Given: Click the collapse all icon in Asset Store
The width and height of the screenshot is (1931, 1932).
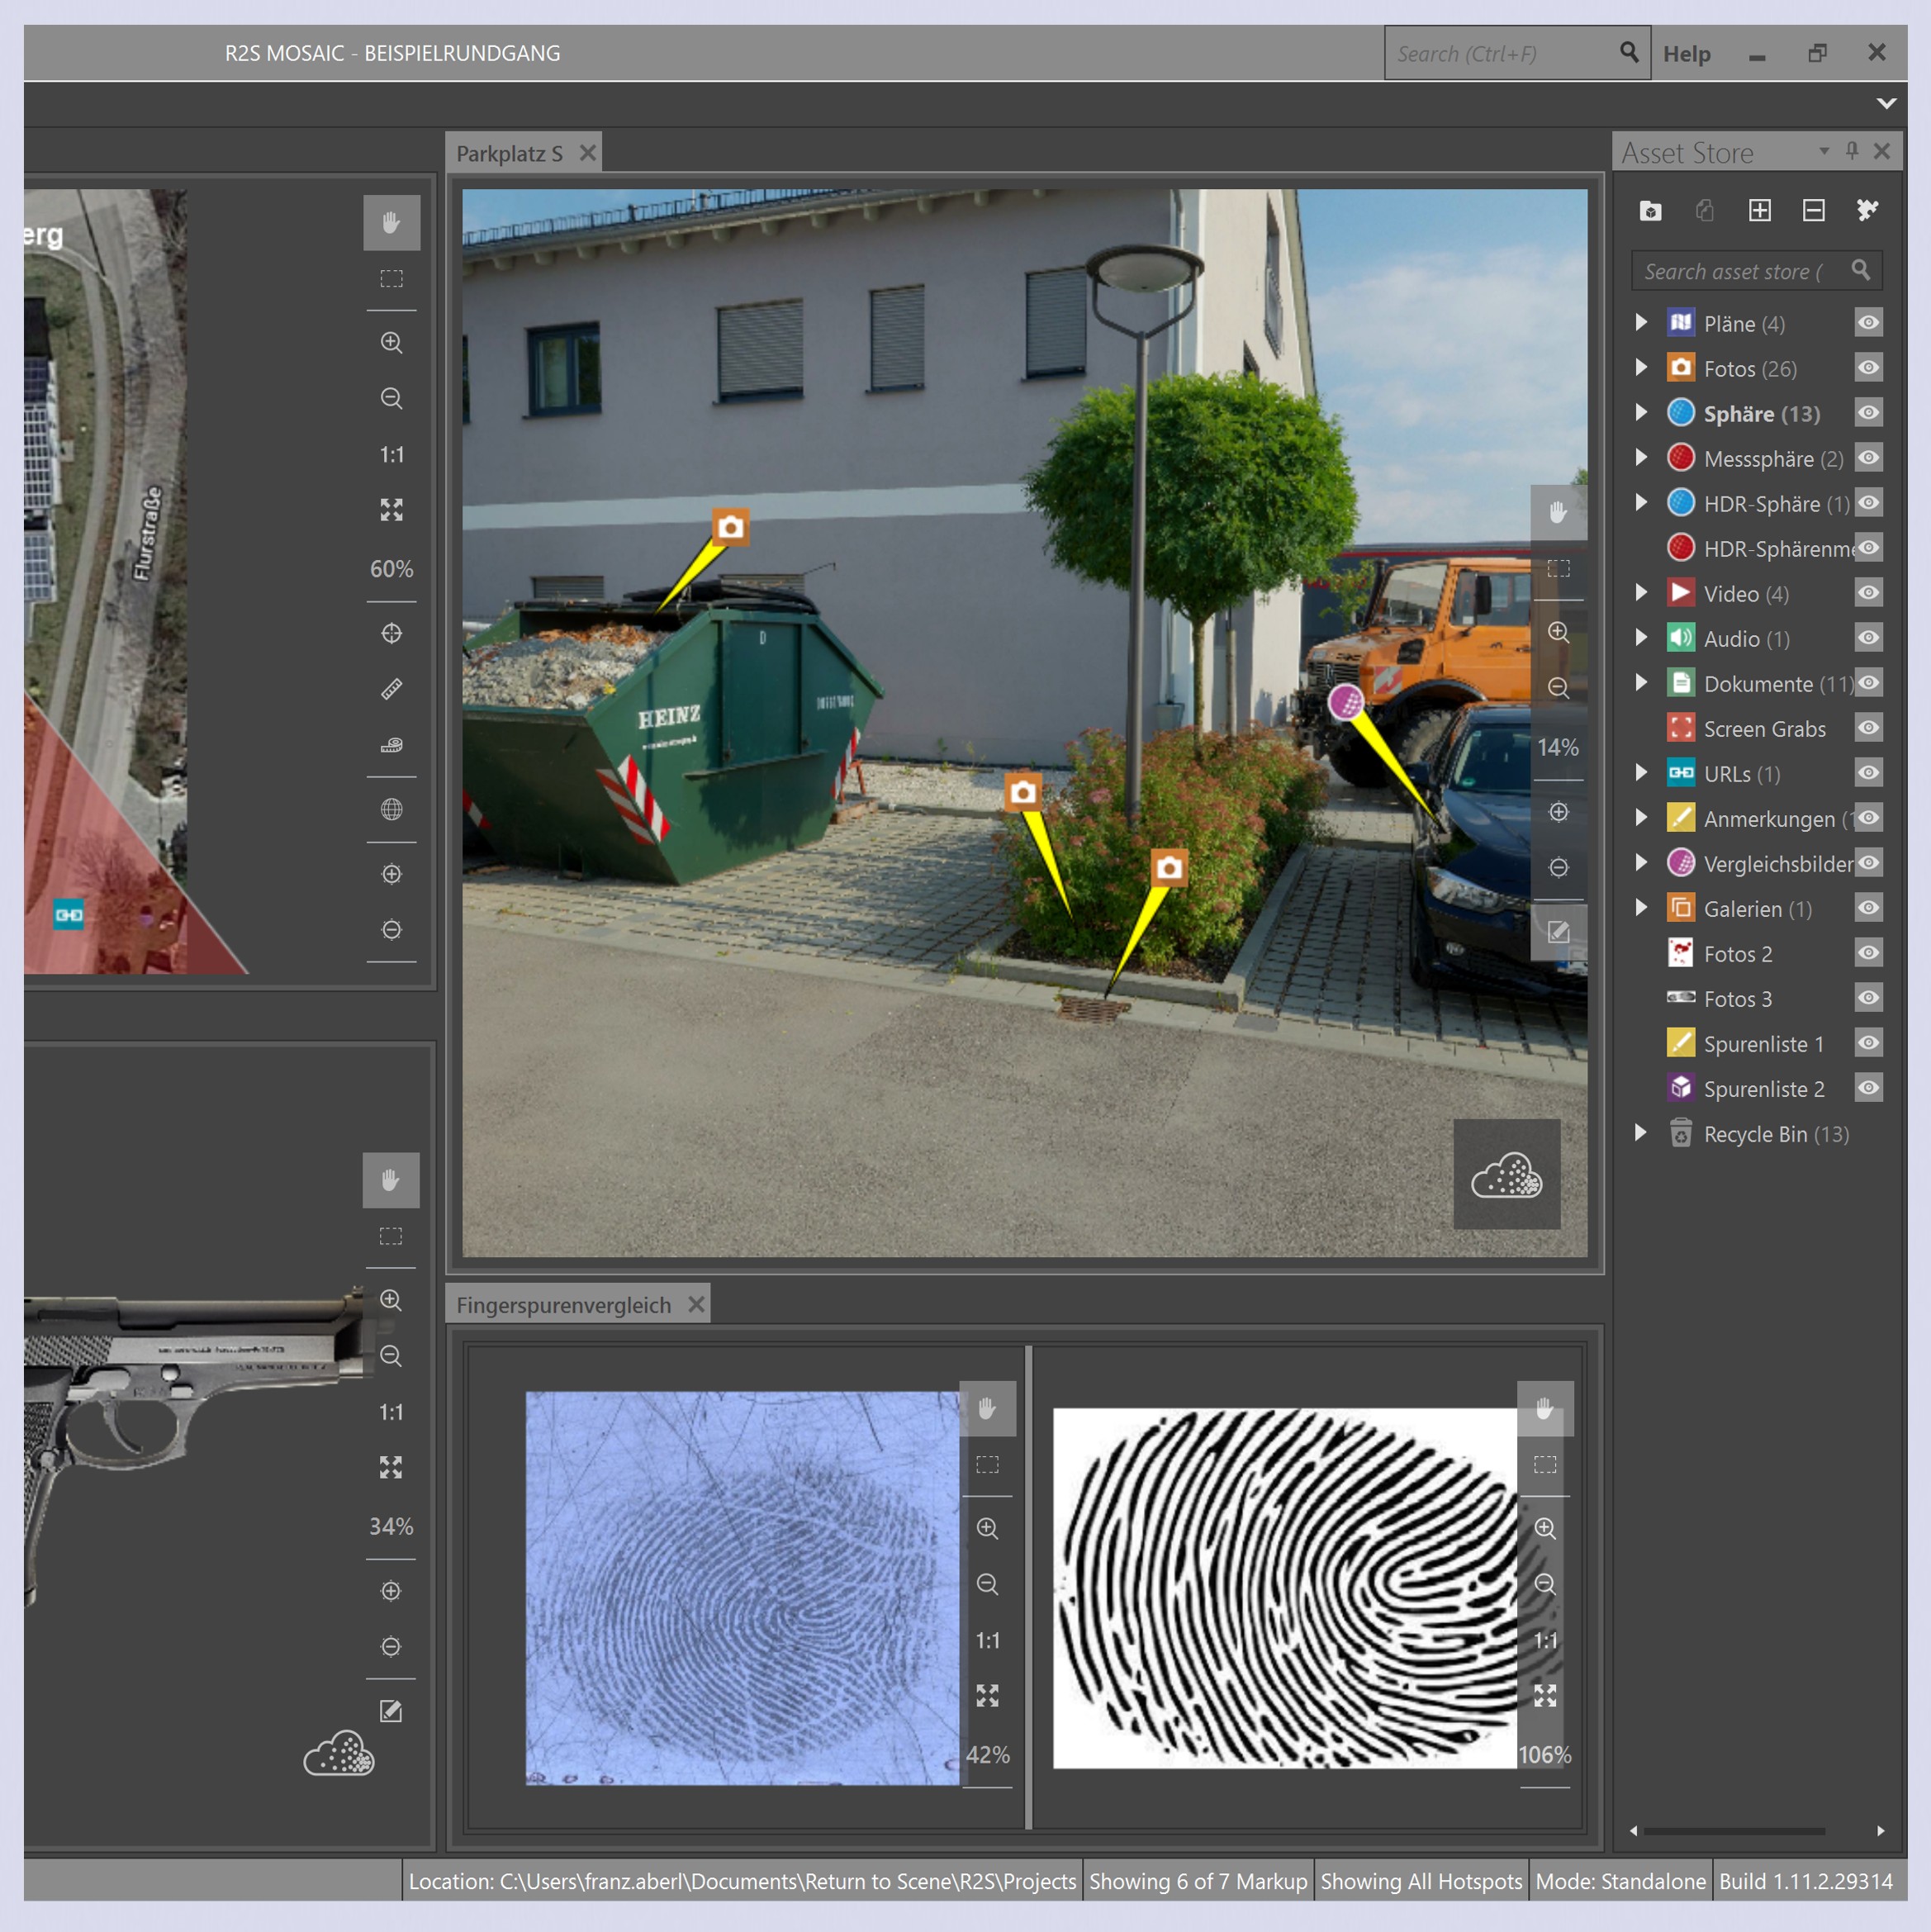Looking at the screenshot, I should [1813, 210].
